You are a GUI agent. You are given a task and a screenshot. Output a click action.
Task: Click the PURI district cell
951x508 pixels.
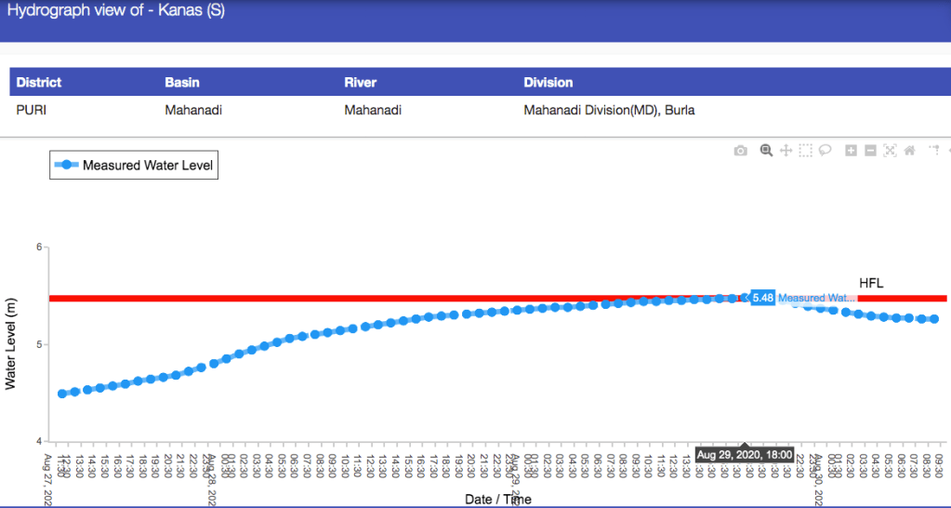pyautogui.click(x=32, y=110)
